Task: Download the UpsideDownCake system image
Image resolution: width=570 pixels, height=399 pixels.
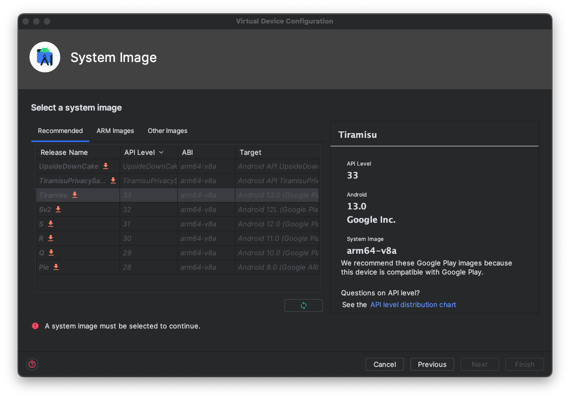Action: pos(106,166)
